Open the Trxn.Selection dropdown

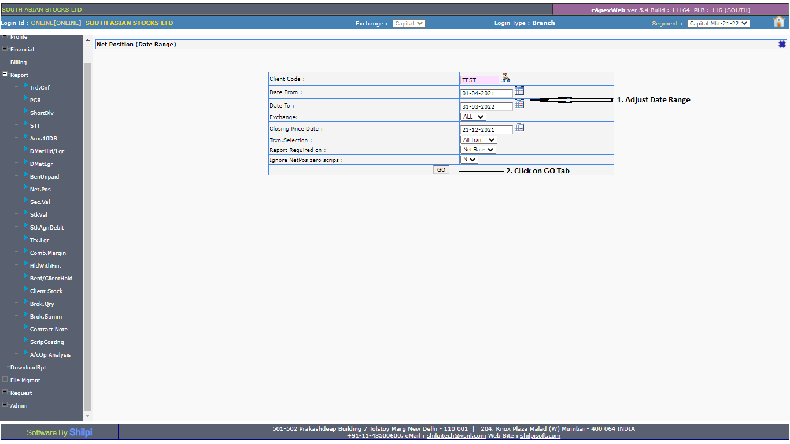point(479,140)
